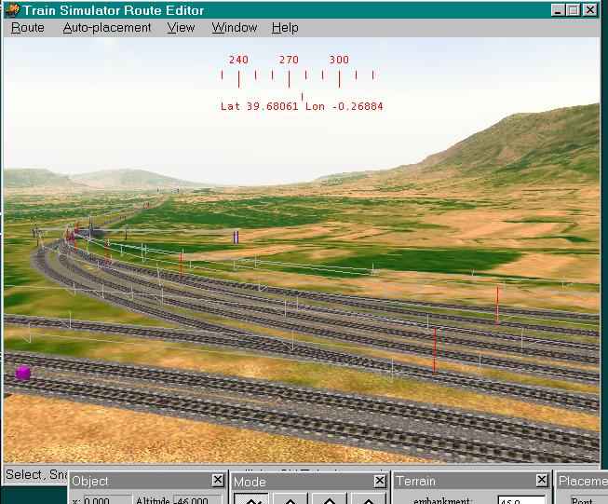Click the Train Simulator title bar icon
Screen dimensions: 608x504
click(10, 9)
